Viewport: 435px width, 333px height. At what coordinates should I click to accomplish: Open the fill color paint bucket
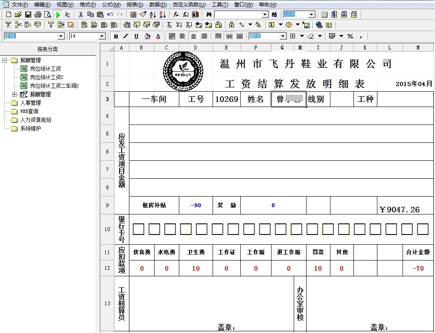[x=147, y=36]
